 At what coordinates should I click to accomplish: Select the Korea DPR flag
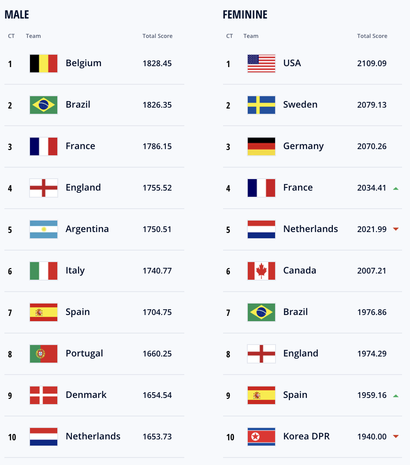[x=261, y=436]
